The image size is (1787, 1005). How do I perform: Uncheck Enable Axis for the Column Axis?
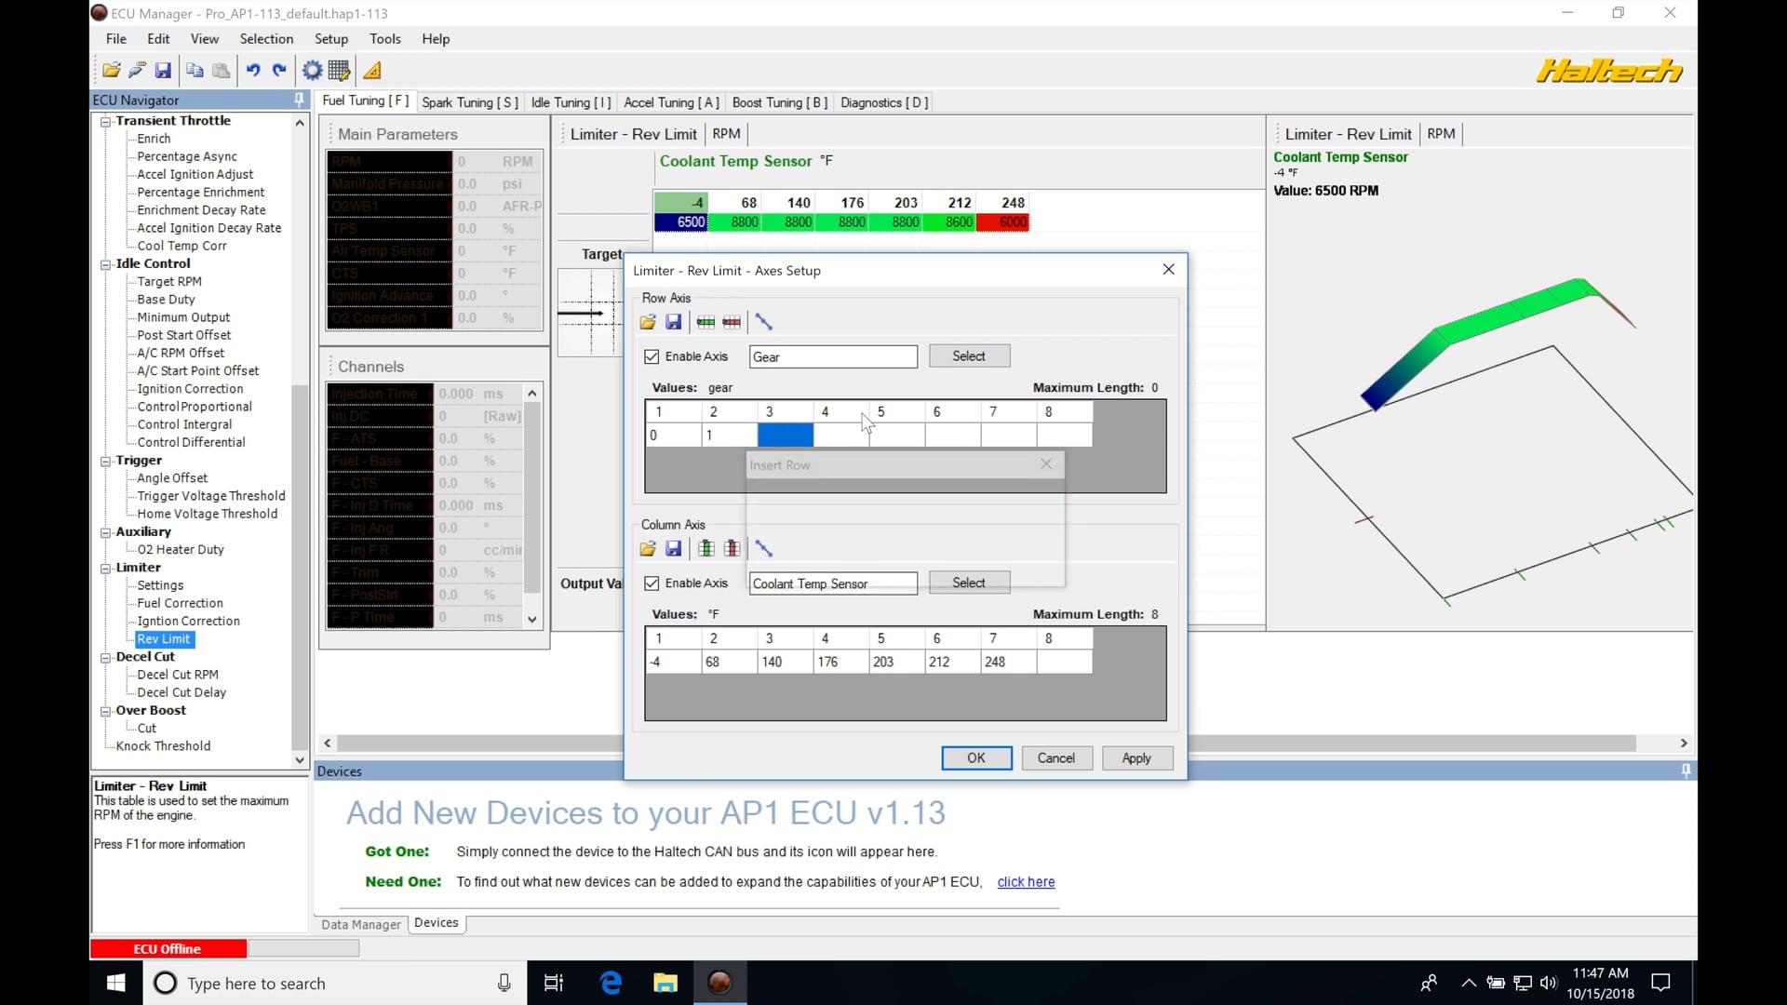tap(652, 583)
